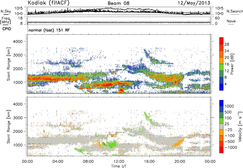Click the orange velocity patch near 20:00
Screen dimensions: 243x168
pyautogui.click(x=179, y=143)
